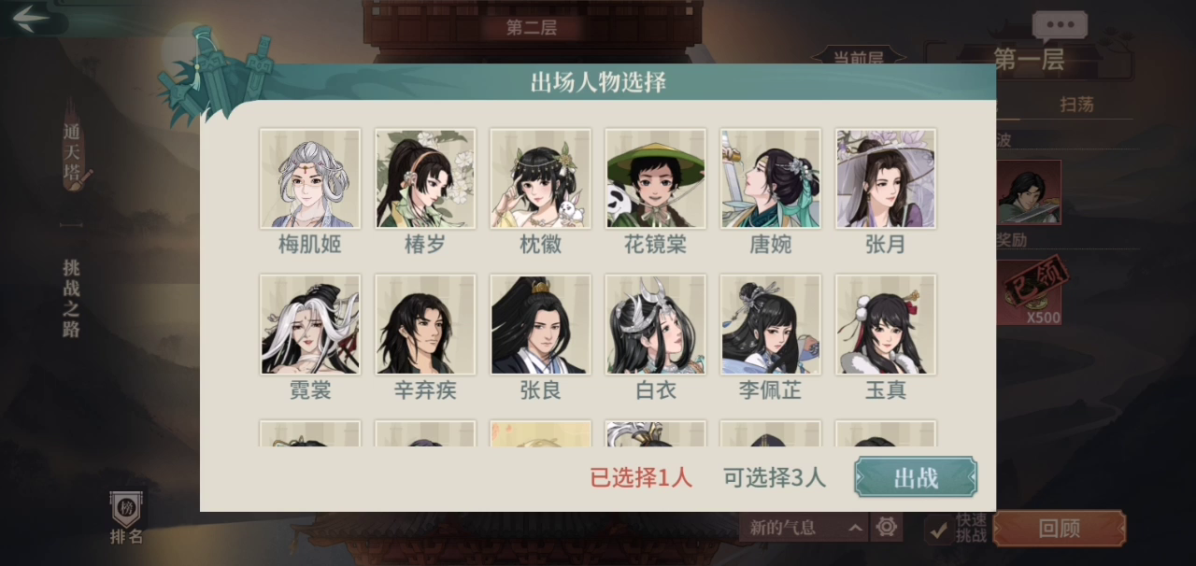Click the 回顾 review button

1059,529
